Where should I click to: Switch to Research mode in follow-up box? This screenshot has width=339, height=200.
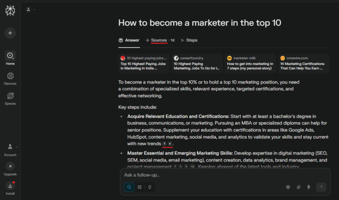[x=139, y=187]
